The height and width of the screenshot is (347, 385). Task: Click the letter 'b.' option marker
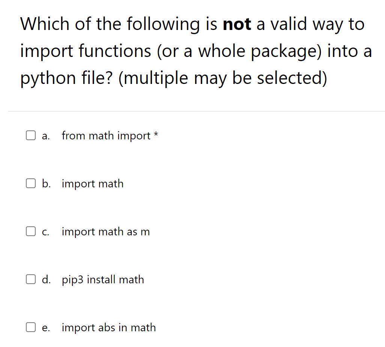tap(47, 184)
